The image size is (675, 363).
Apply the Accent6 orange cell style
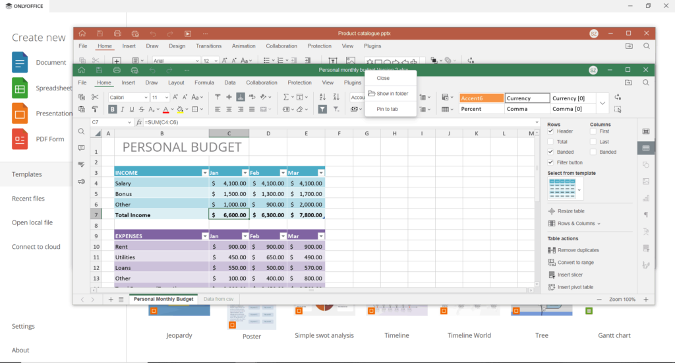tap(481, 98)
